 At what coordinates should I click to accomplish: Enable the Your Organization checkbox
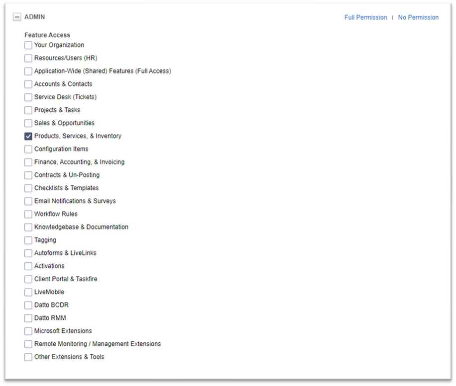28,45
